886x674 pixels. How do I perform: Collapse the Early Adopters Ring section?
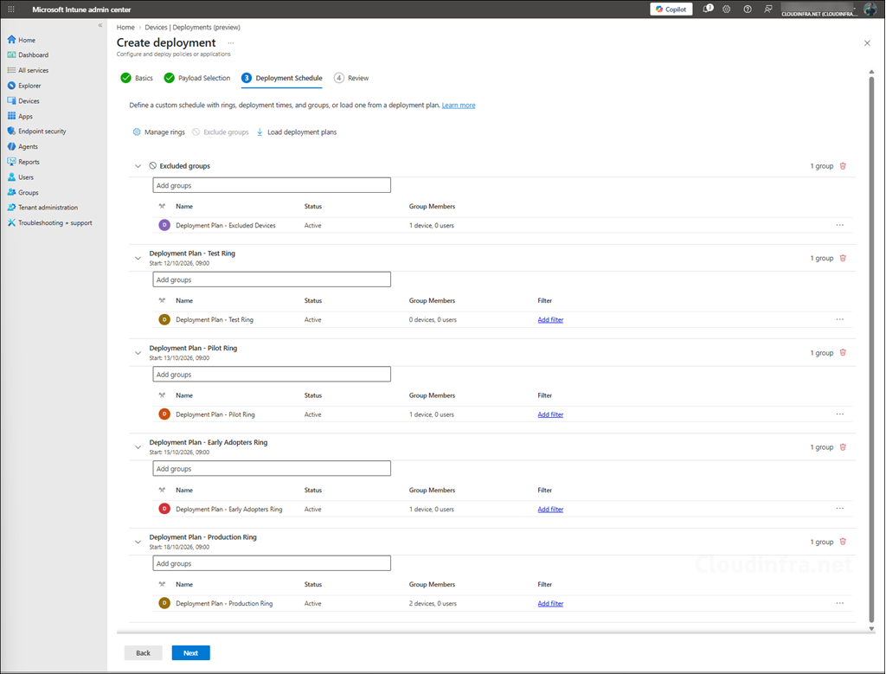138,447
